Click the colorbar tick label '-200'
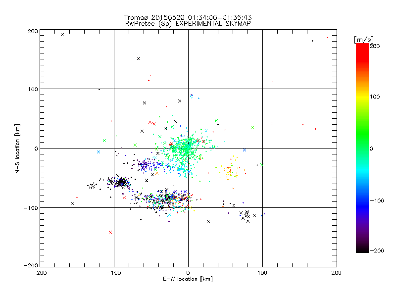396x297 pixels. [x=377, y=250]
